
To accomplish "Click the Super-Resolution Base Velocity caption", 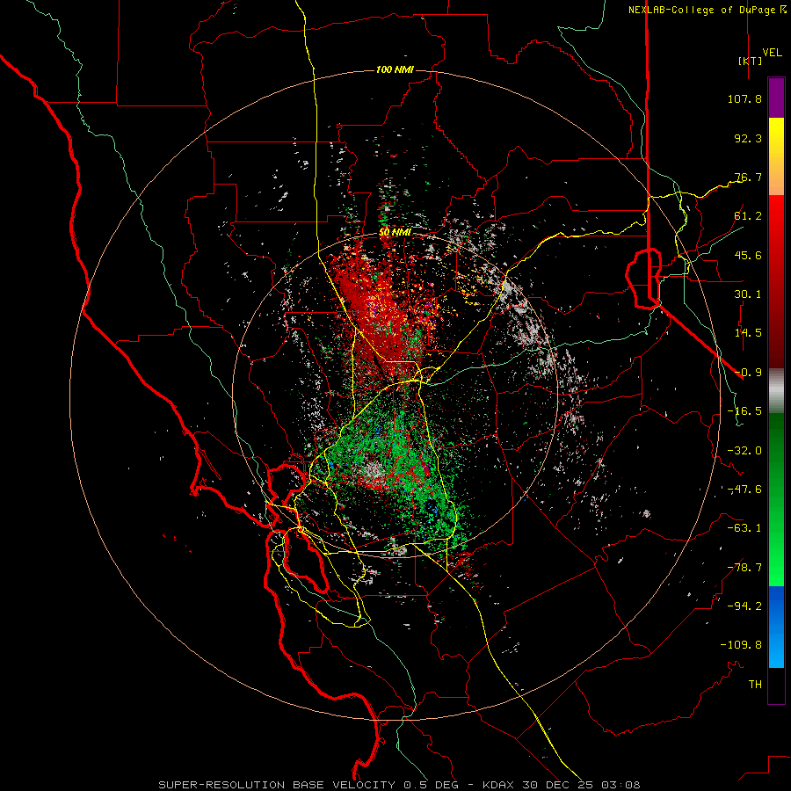I will tap(399, 785).
